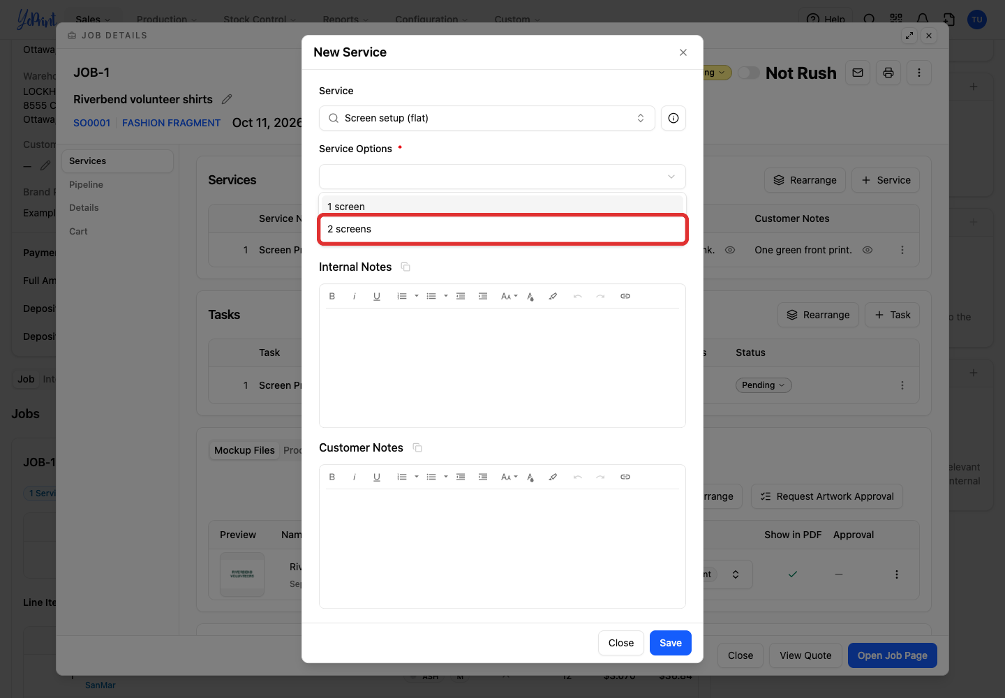Open font size dropdown in Customer Notes
This screenshot has height=698, width=1005.
click(x=509, y=477)
